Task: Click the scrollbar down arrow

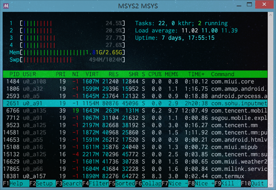Action: (270, 184)
